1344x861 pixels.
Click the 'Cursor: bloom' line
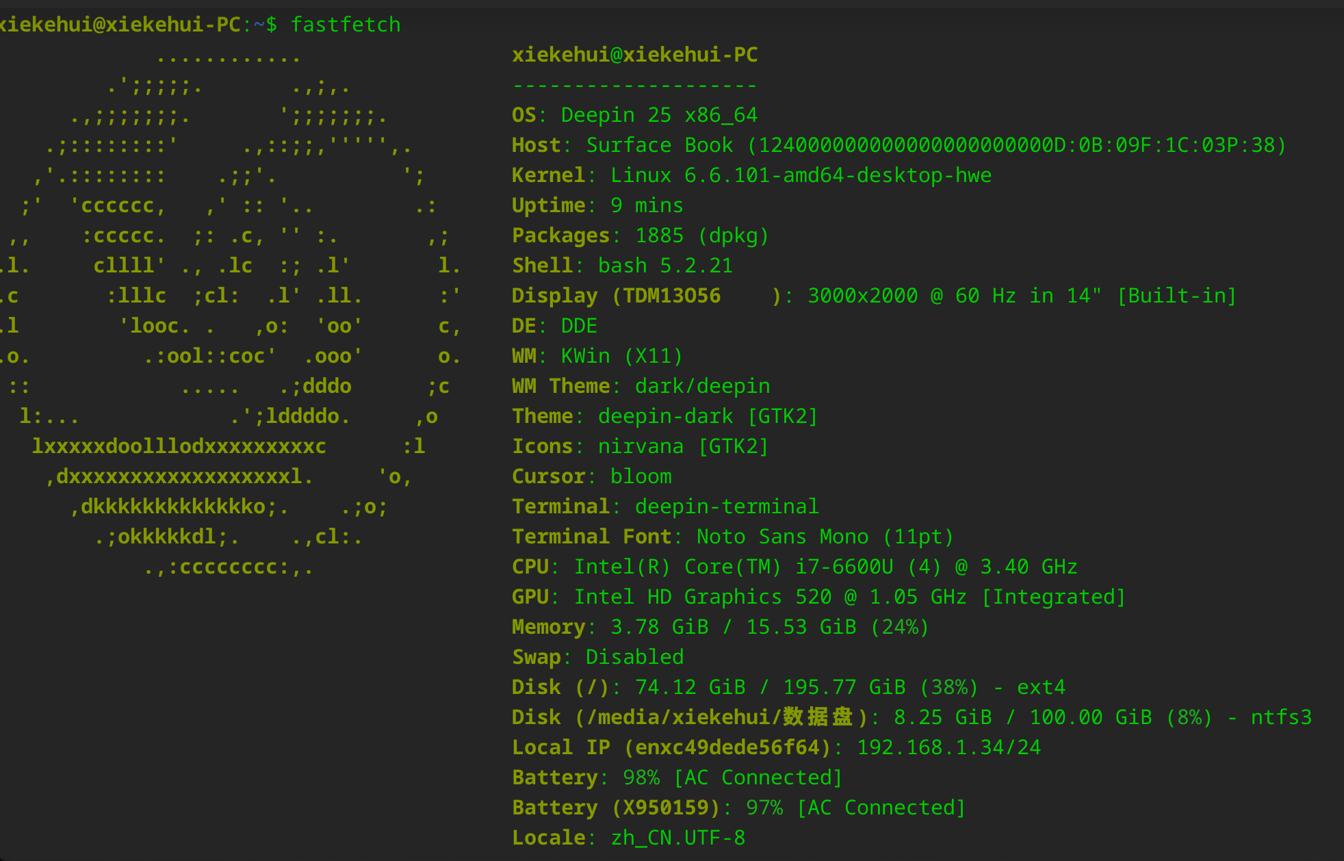click(x=592, y=476)
